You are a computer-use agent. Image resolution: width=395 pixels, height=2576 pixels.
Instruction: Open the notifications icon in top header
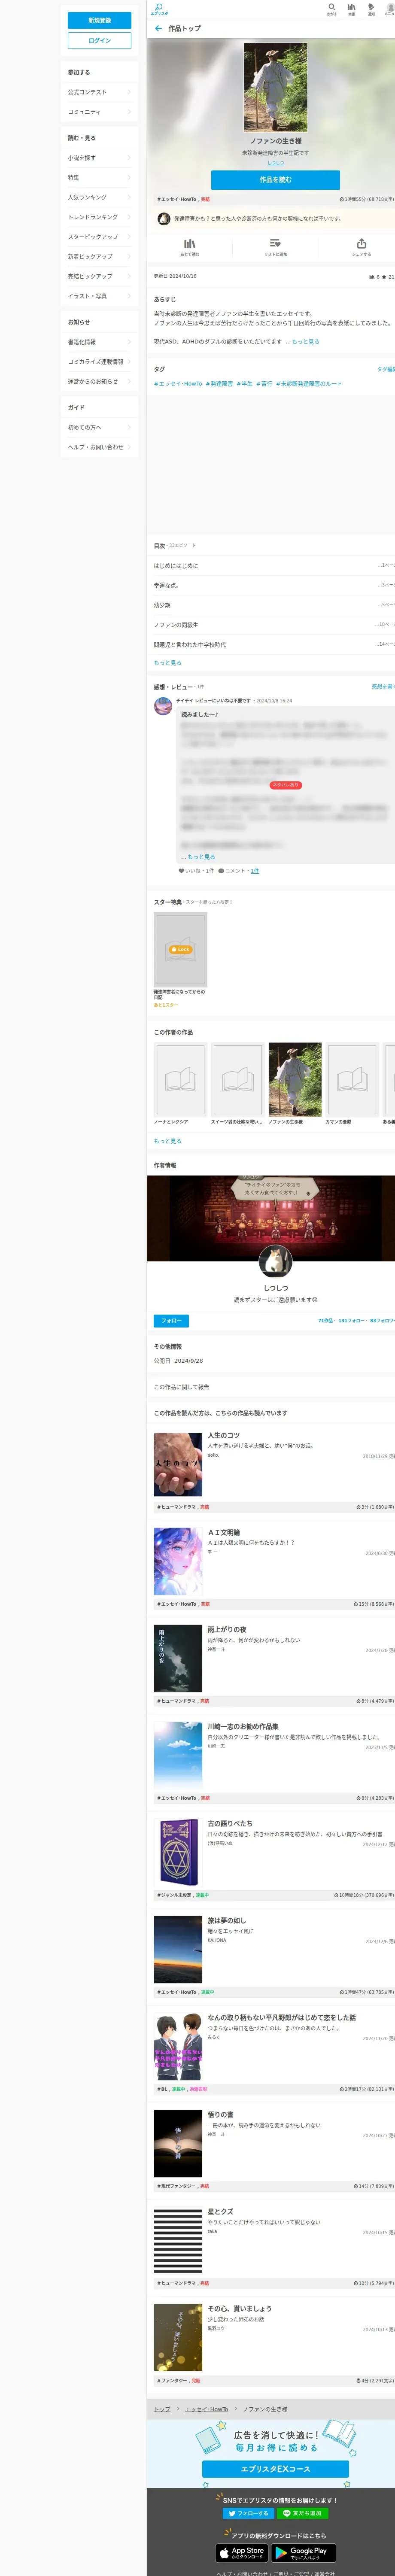[x=371, y=7]
